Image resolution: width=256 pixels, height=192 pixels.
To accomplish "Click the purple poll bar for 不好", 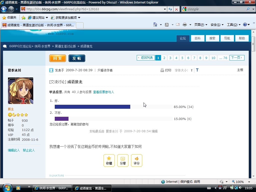I will 61,119.
